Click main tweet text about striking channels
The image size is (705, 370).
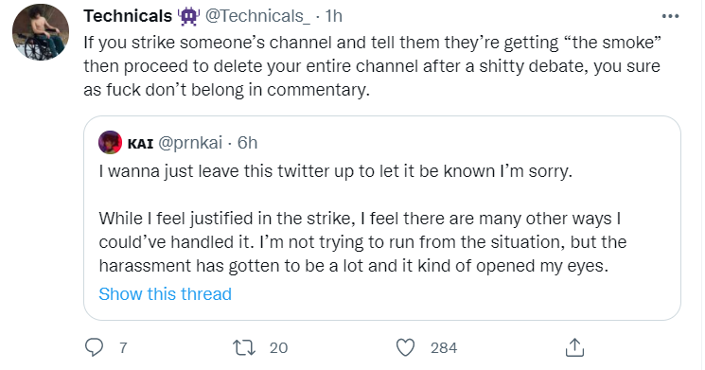tap(372, 66)
